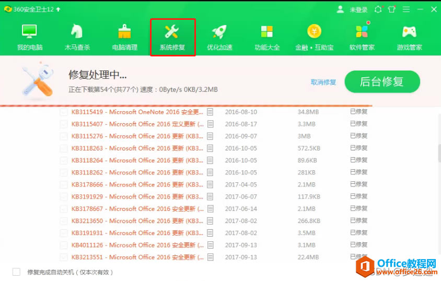Toggle checkbox for KB3178667 row
441x281 pixels.
pyautogui.click(x=64, y=209)
